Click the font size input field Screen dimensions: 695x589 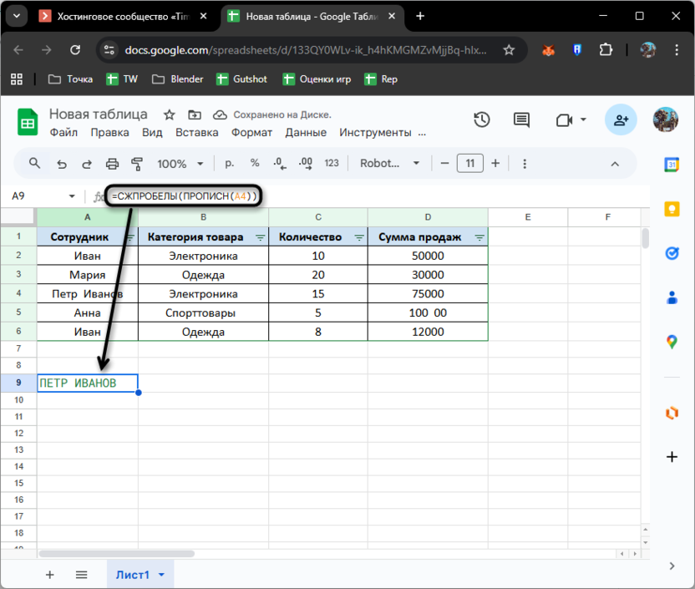[x=469, y=164]
